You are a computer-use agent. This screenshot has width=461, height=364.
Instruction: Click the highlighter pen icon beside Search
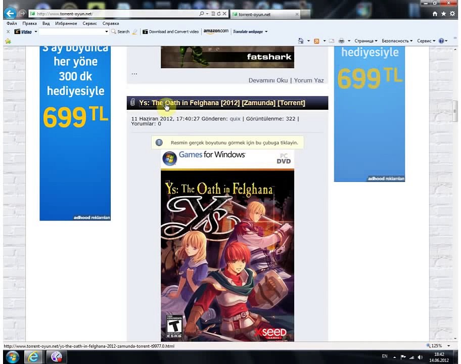point(134,32)
